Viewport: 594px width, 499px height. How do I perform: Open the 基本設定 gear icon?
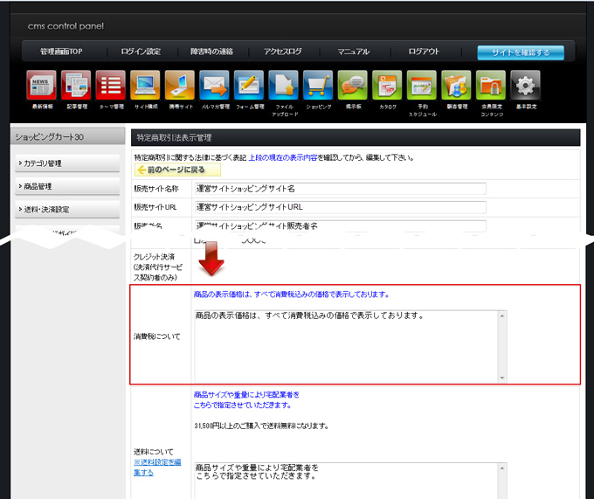click(x=525, y=86)
